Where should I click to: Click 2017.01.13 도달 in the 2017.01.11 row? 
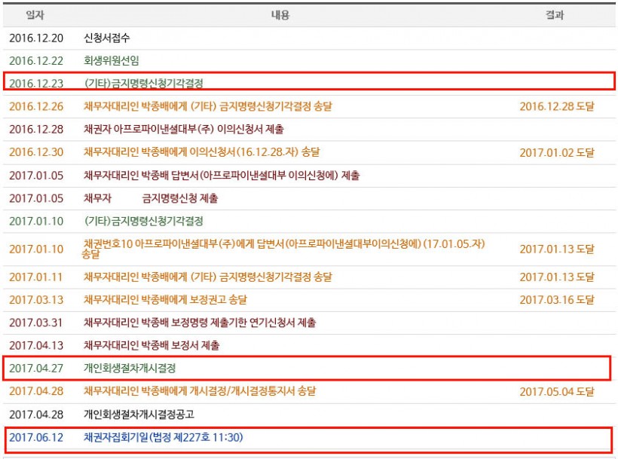tap(557, 277)
